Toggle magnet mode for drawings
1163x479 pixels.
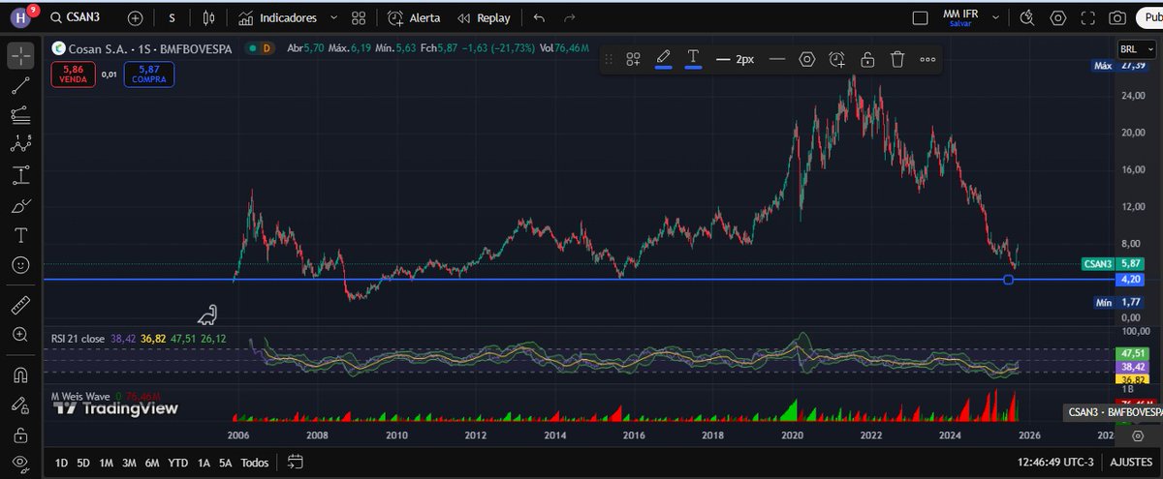click(20, 375)
